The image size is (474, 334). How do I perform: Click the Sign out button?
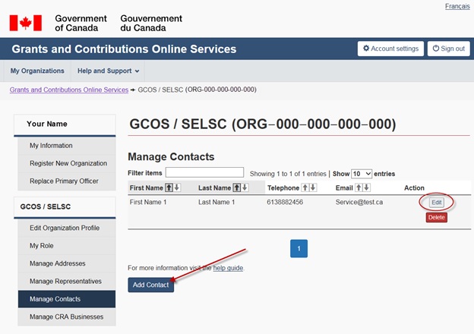[448, 49]
